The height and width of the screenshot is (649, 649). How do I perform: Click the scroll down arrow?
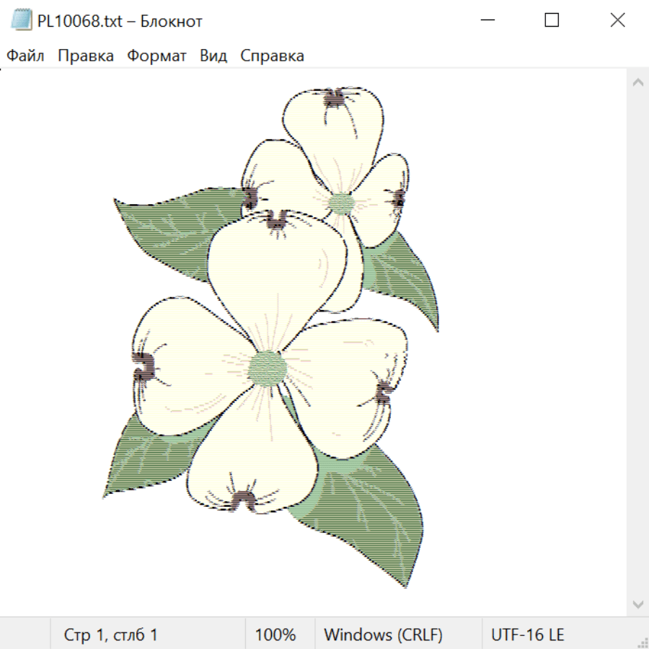coord(637,604)
